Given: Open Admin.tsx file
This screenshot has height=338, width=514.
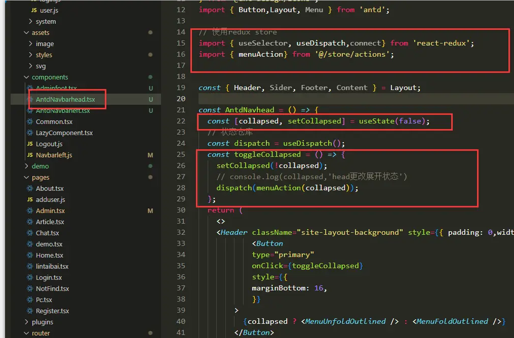Looking at the screenshot, I should (x=50, y=211).
